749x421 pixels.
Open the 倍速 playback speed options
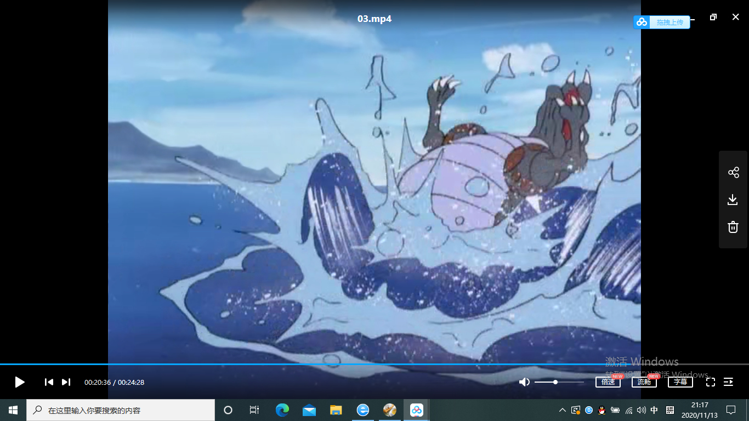point(608,382)
